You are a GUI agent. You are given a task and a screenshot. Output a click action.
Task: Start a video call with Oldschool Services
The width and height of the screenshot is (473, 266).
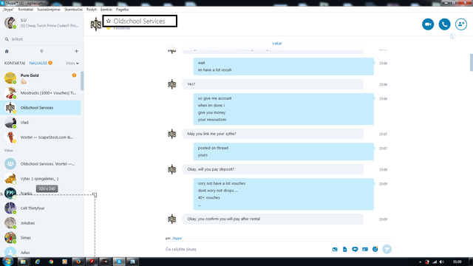pos(428,24)
